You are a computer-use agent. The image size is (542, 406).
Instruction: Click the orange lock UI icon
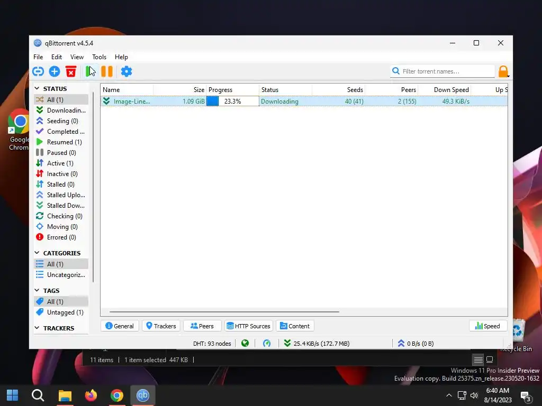(x=503, y=71)
